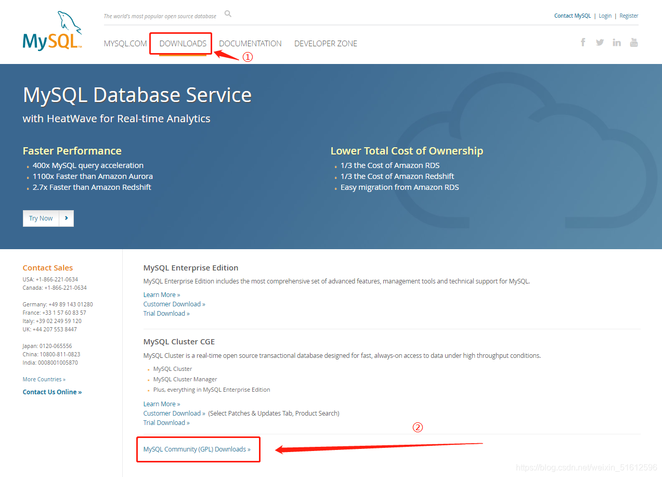The width and height of the screenshot is (662, 477).
Task: Click '400x MySQL query acceleration' text
Action: point(88,165)
